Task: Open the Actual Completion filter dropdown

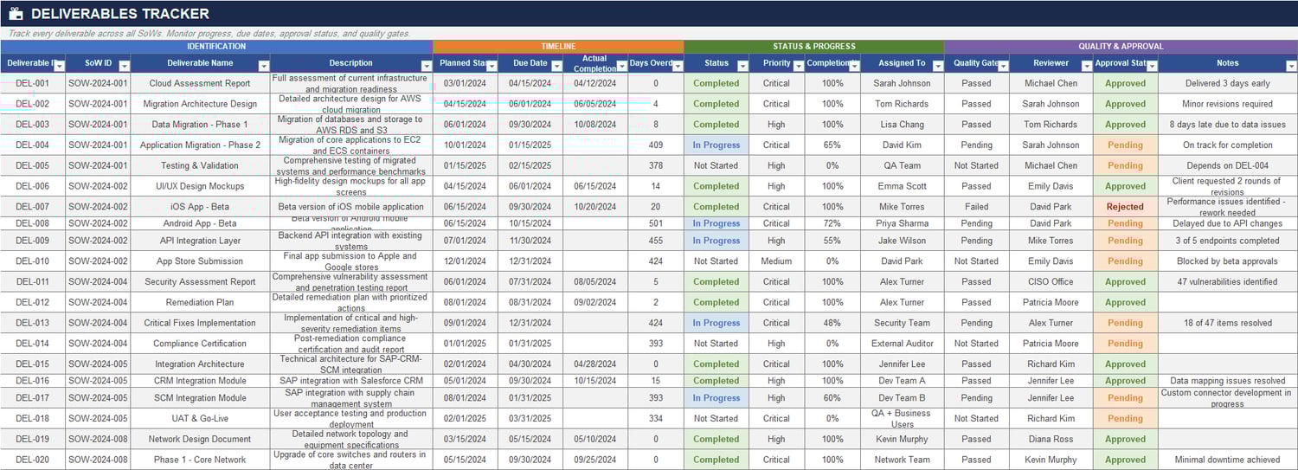Action: point(621,66)
